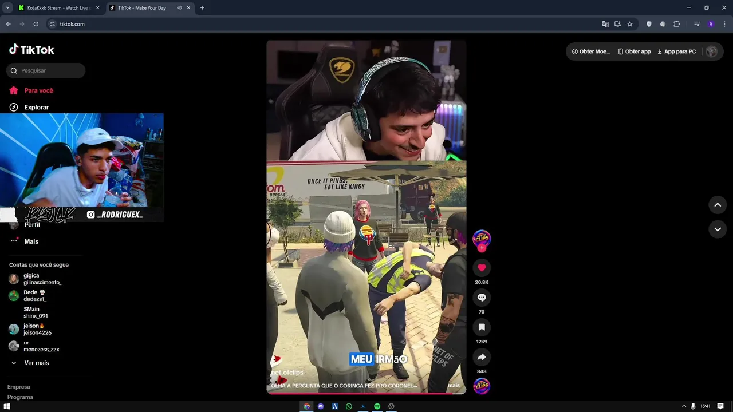The image size is (733, 412).
Task: Open the spinning sound disc icon
Action: [482, 386]
